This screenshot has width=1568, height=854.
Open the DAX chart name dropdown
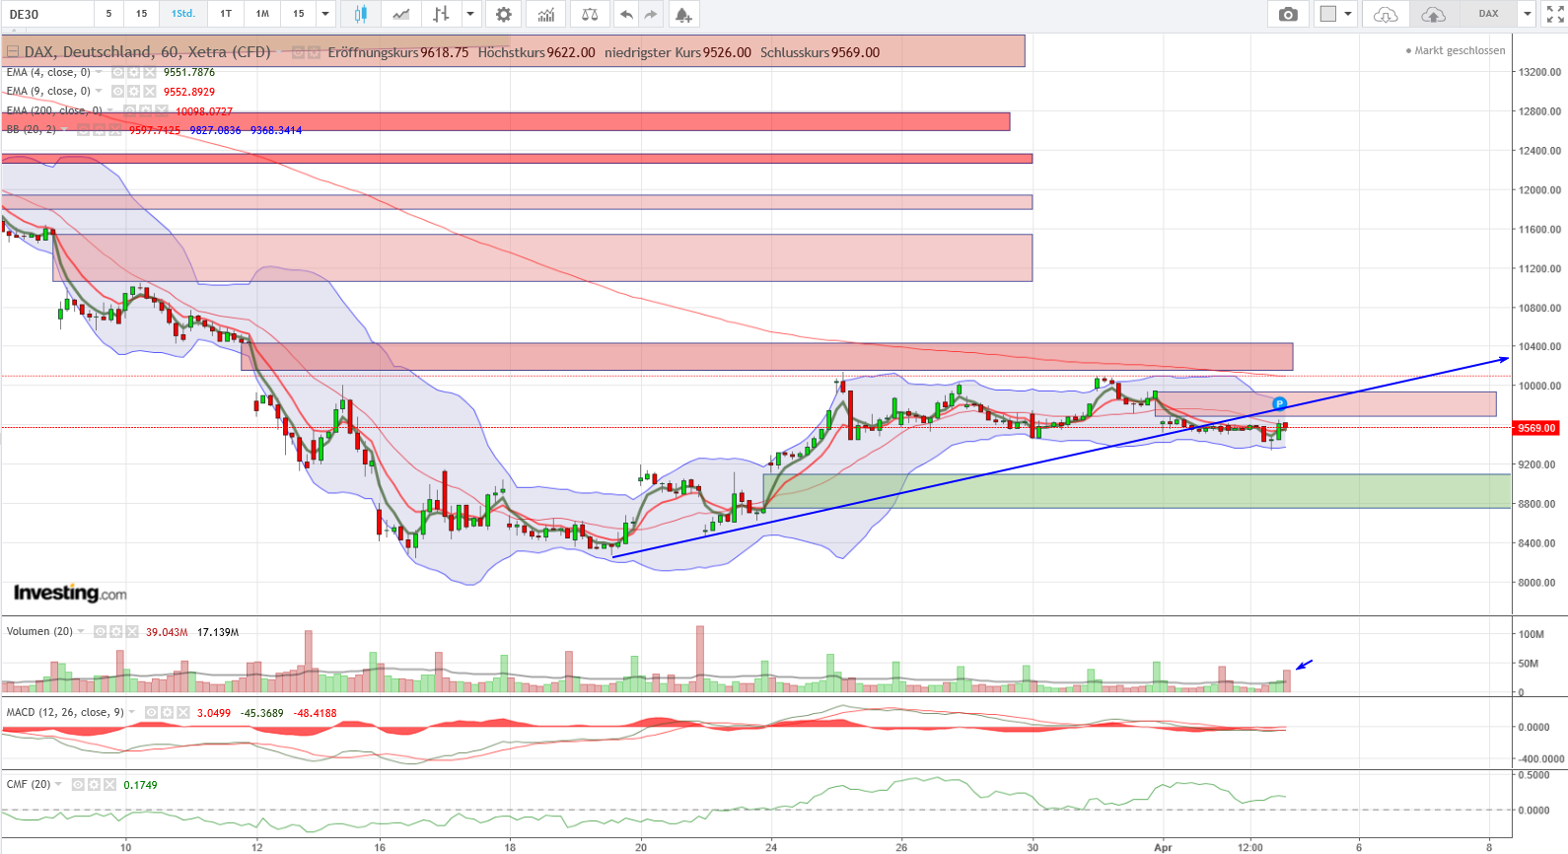pos(1527,14)
